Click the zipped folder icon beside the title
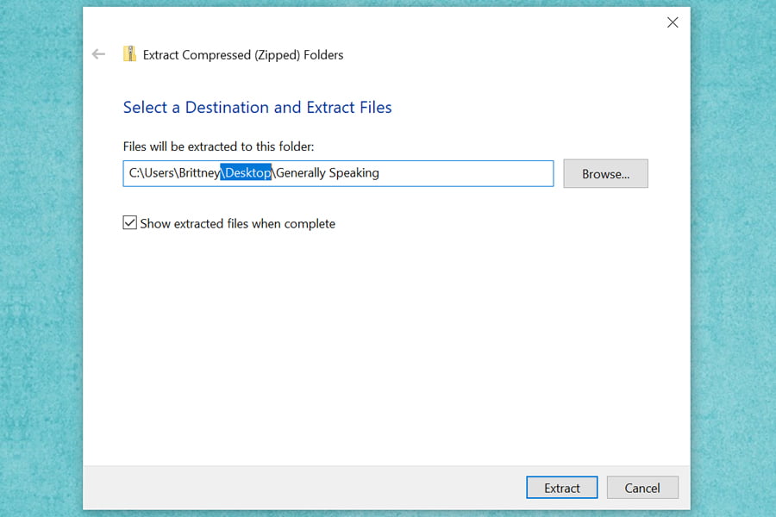 (x=129, y=54)
